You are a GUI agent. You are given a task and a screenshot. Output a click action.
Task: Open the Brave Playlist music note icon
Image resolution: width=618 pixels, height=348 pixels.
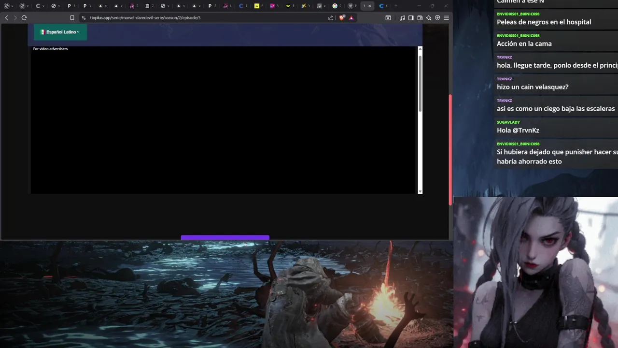tap(402, 18)
